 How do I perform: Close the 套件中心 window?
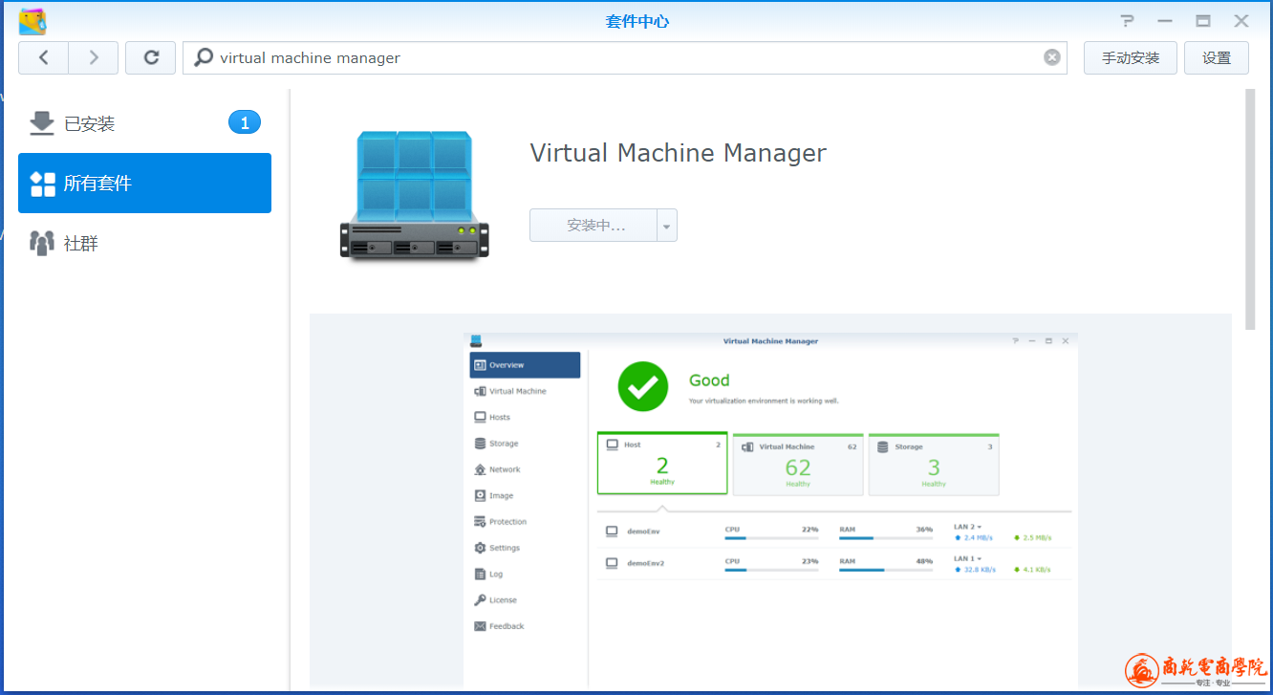tap(1241, 21)
